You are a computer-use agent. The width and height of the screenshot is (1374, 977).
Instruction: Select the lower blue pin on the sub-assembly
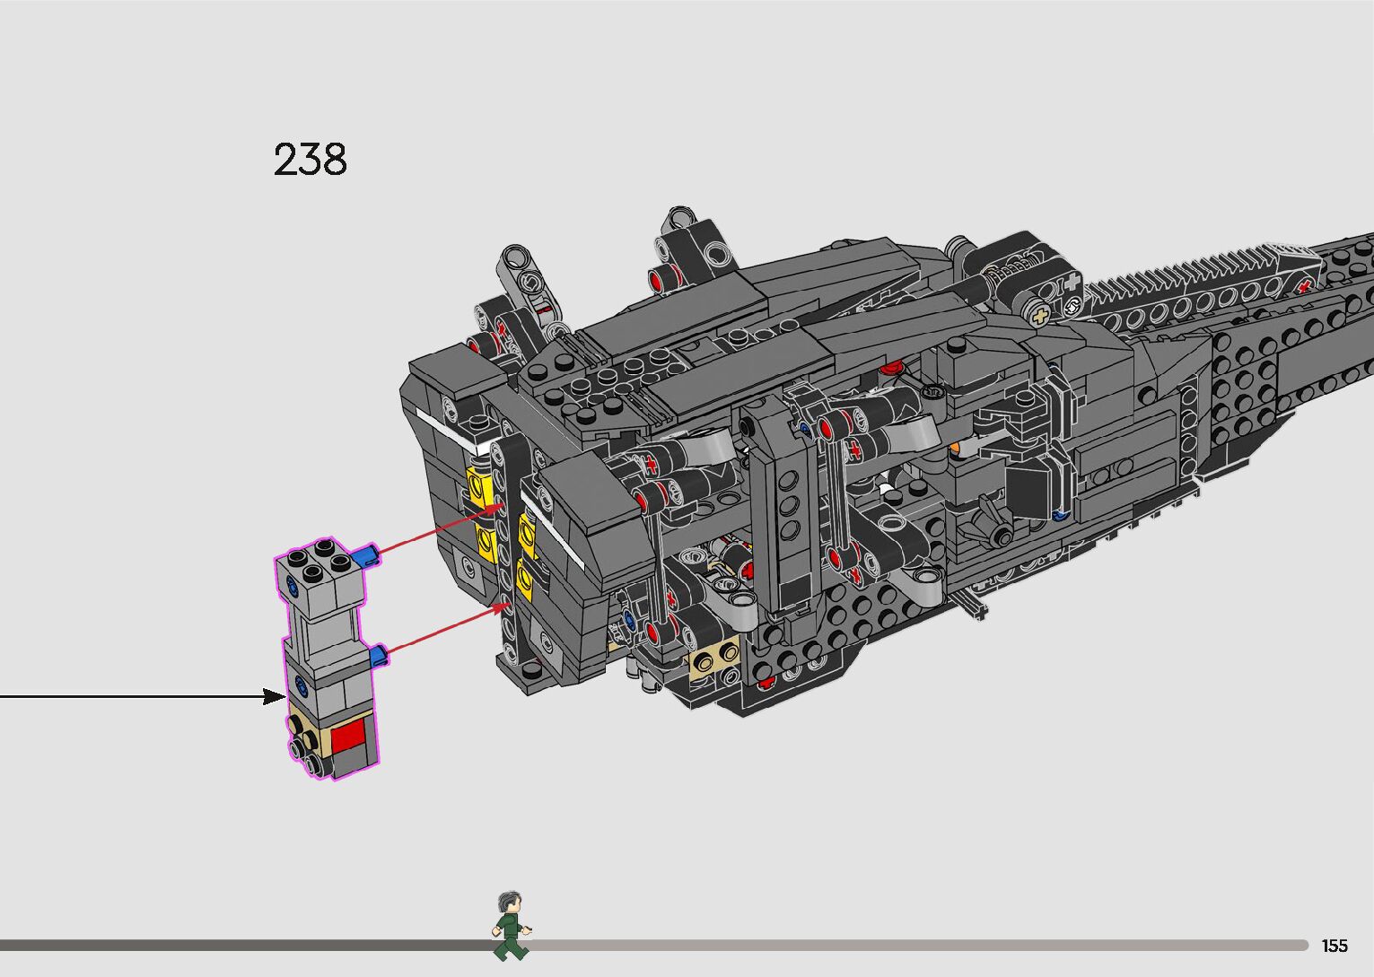pos(381,656)
